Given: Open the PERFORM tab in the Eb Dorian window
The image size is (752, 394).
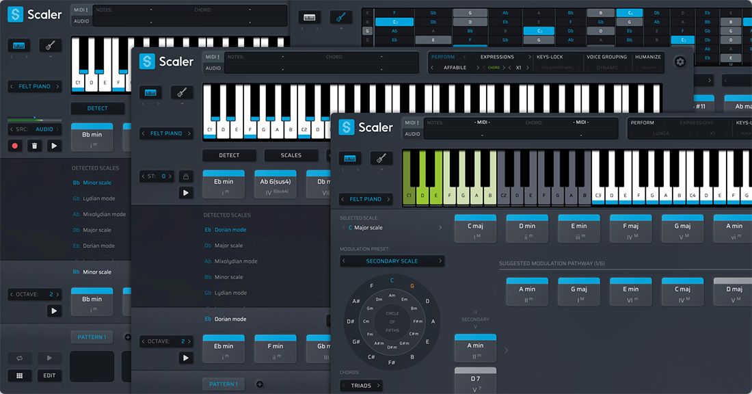Looking at the screenshot, I should pyautogui.click(x=443, y=57).
